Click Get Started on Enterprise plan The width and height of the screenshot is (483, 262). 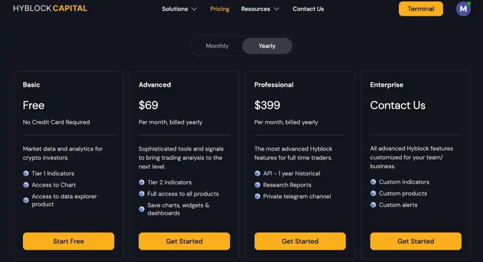click(x=416, y=241)
